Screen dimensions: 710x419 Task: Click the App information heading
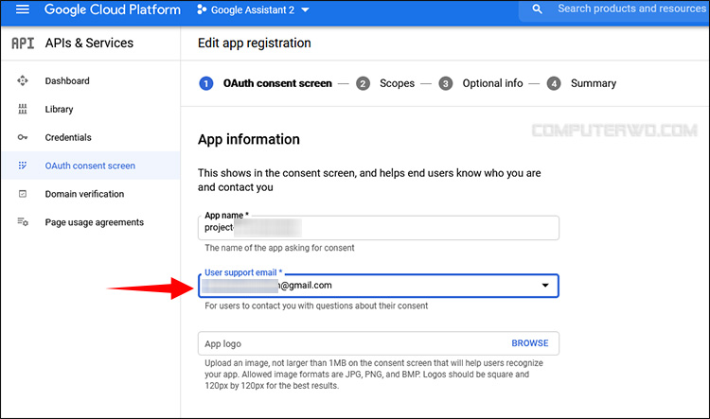coord(249,139)
